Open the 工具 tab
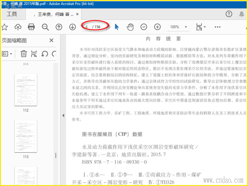 coord(12,14)
